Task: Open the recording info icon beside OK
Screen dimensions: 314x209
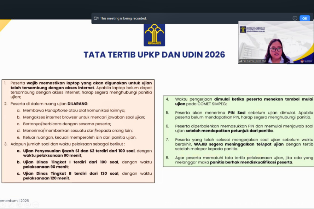Action: (295, 18)
